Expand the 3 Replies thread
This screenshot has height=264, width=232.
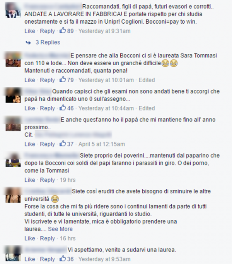point(48,42)
